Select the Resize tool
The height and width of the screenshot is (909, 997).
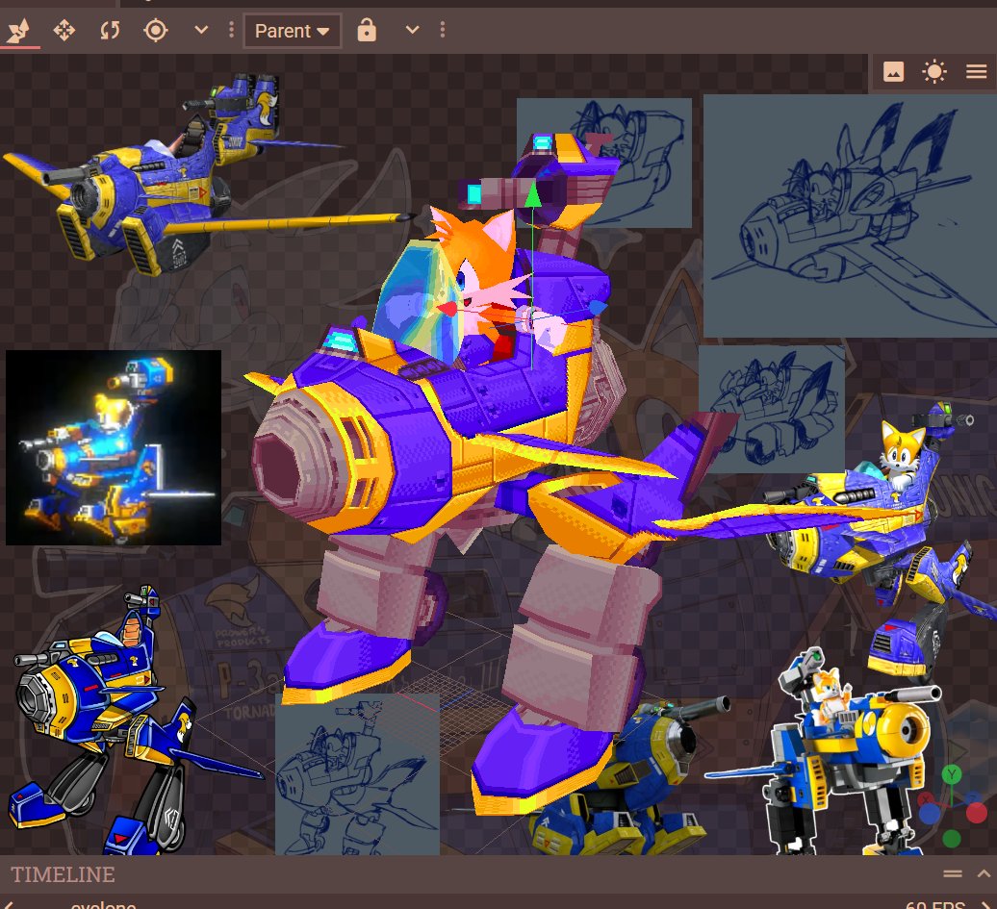64,31
